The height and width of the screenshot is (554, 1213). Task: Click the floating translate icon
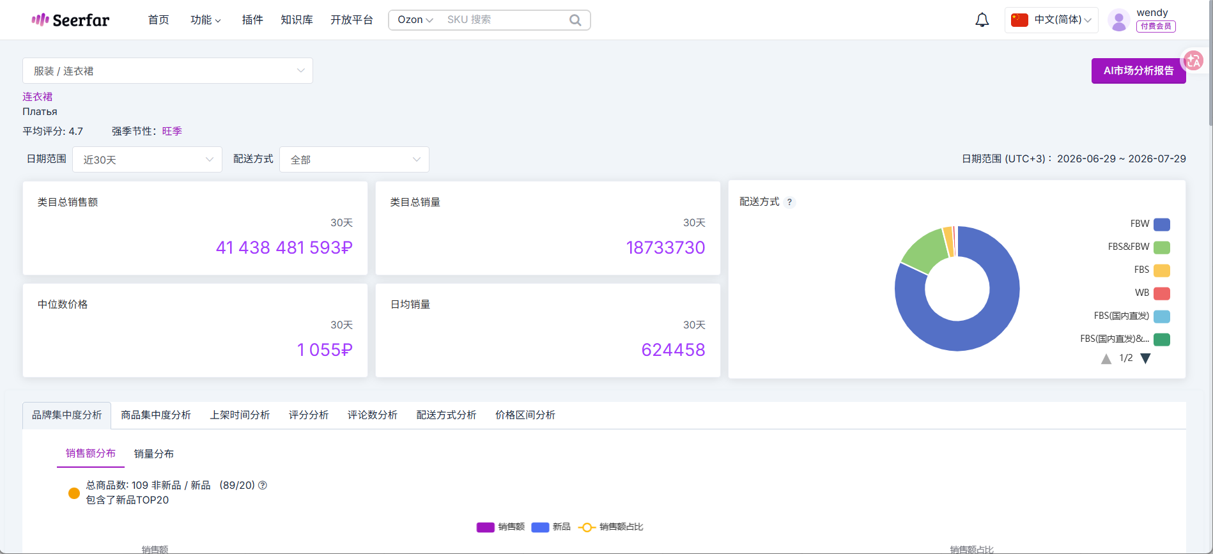point(1193,61)
